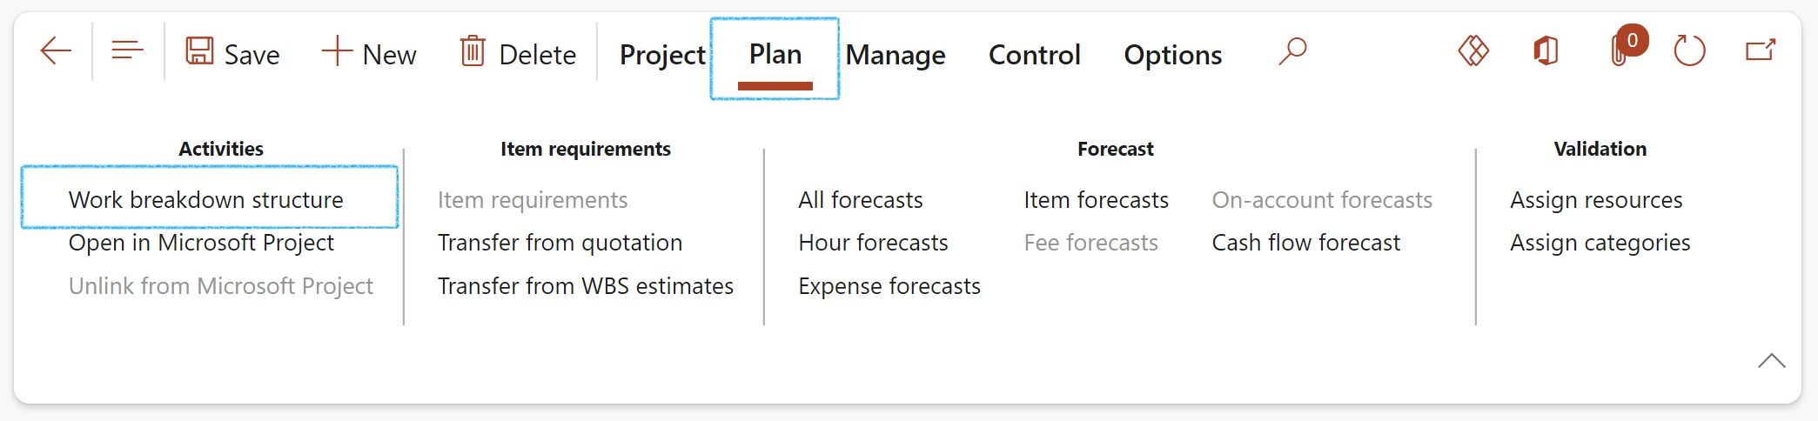The width and height of the screenshot is (1818, 421).
Task: Open the navigation list lines icon
Action: point(127,51)
